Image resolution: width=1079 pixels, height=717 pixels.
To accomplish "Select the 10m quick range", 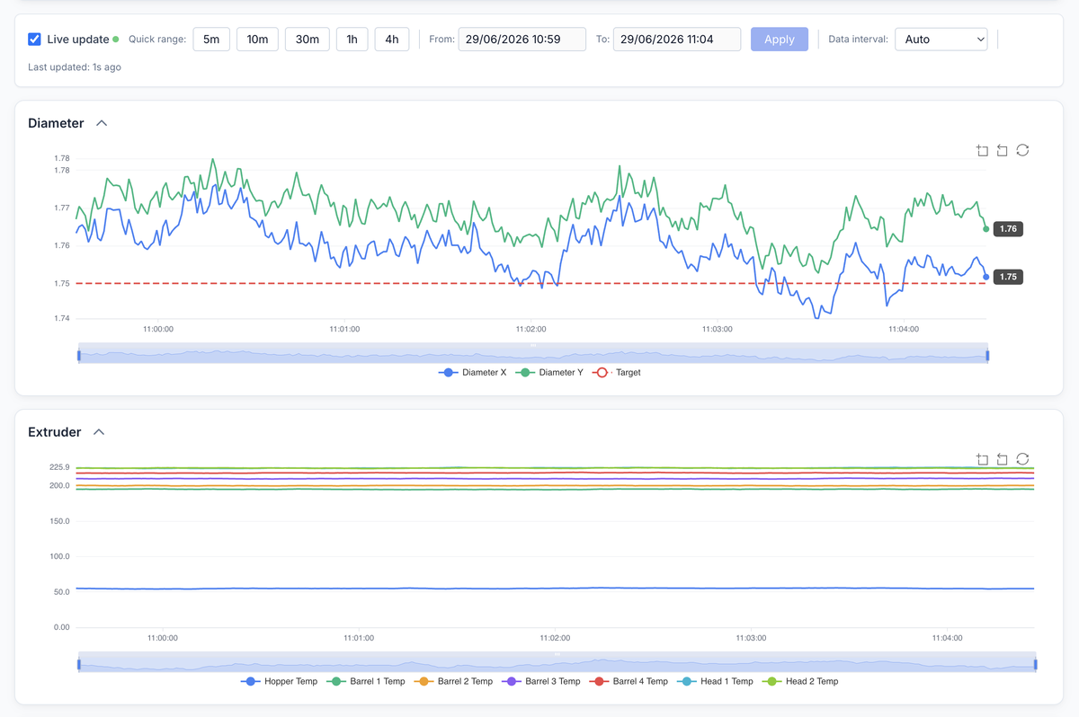I will coord(257,40).
